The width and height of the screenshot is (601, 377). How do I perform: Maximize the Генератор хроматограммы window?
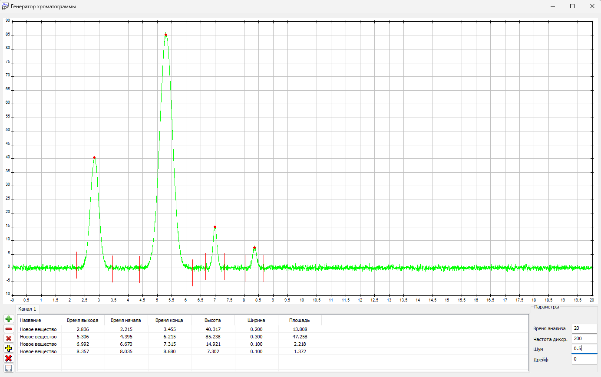click(x=572, y=6)
